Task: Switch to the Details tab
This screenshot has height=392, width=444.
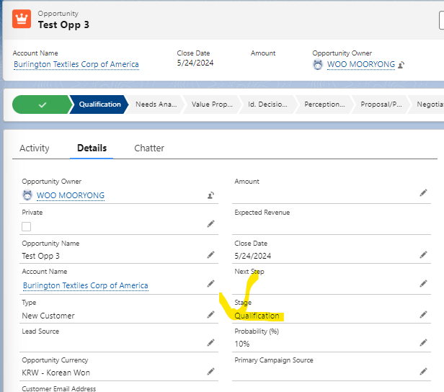Action: click(92, 148)
